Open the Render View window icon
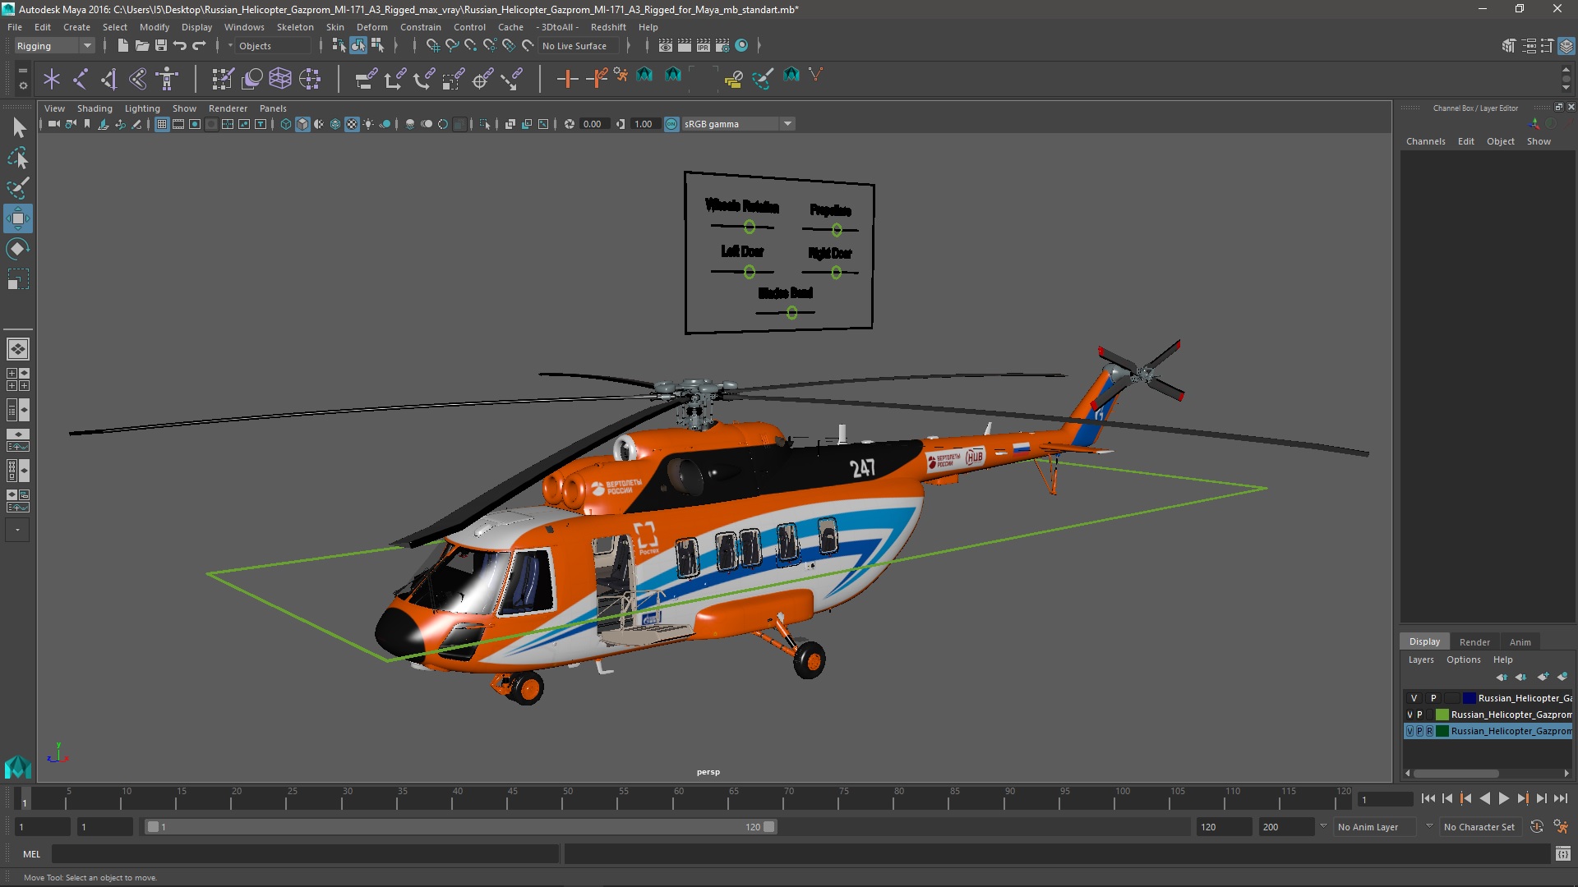 [666, 45]
